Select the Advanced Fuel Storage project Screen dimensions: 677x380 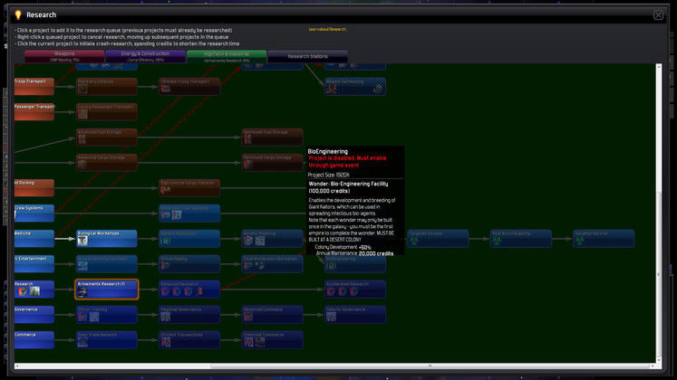pyautogui.click(x=107, y=138)
